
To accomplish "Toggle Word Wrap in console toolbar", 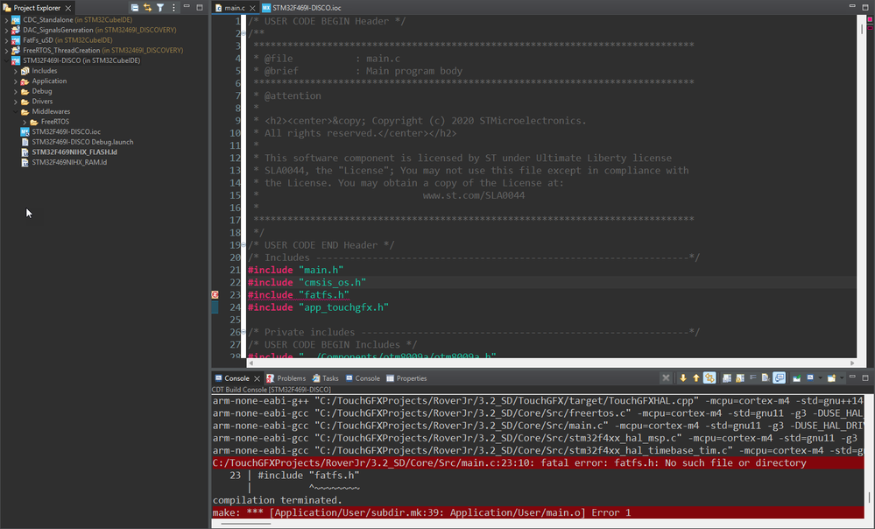I will 752,377.
